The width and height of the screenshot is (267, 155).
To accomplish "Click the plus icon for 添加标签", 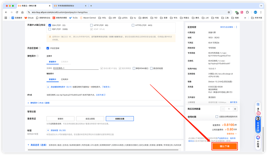I will tap(48, 130).
